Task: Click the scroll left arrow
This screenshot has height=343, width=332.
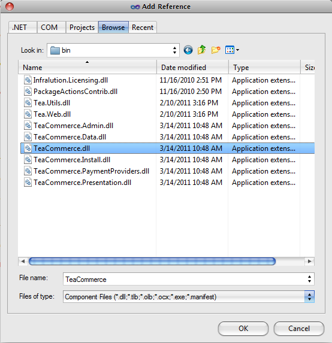Action: coord(23,261)
